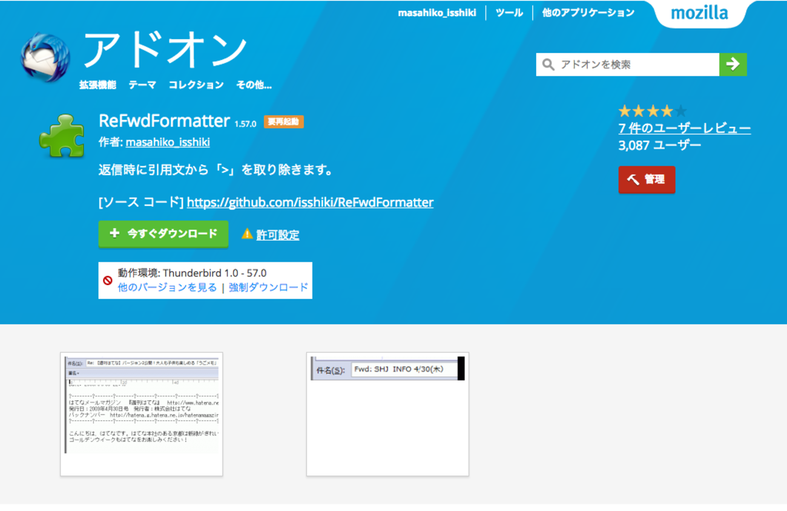Open the 許可設定 link
The height and width of the screenshot is (511, 787).
278,235
